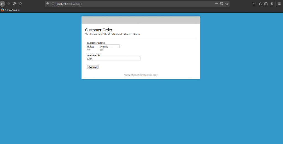Open the Firefox hamburger application menu
This screenshot has height=144, width=283.
click(x=279, y=4)
